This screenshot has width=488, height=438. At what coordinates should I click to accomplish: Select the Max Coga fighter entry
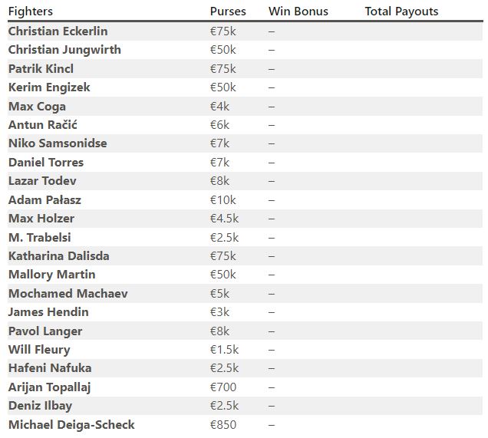point(37,107)
